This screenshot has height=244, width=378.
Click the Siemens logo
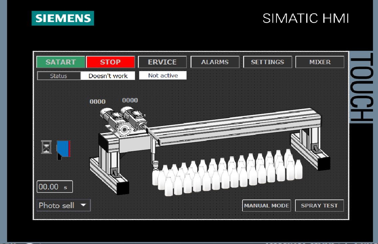[63, 18]
